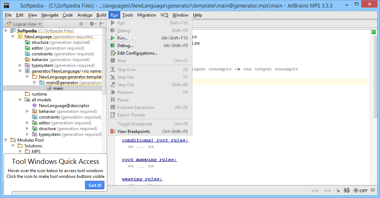Click the Step Over icon

tap(113, 69)
